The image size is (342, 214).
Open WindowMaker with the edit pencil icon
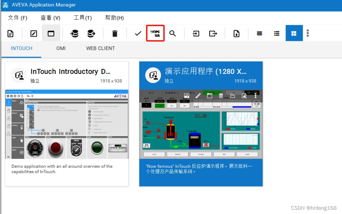click(33, 33)
